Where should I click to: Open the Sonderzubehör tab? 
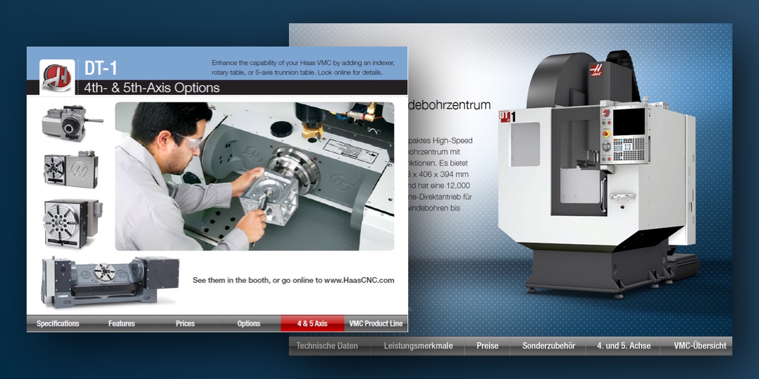pos(549,346)
